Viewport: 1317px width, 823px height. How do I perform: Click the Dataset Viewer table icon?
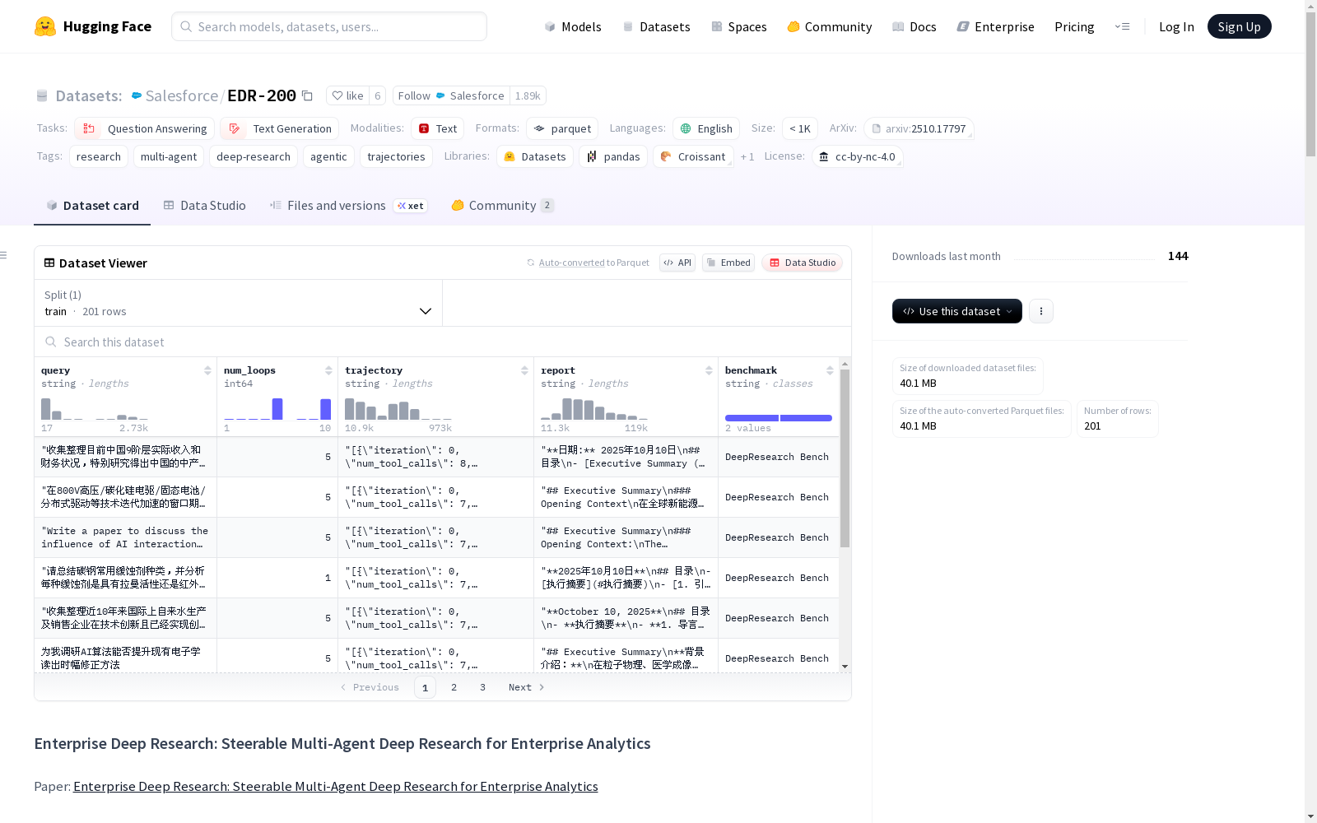point(49,263)
